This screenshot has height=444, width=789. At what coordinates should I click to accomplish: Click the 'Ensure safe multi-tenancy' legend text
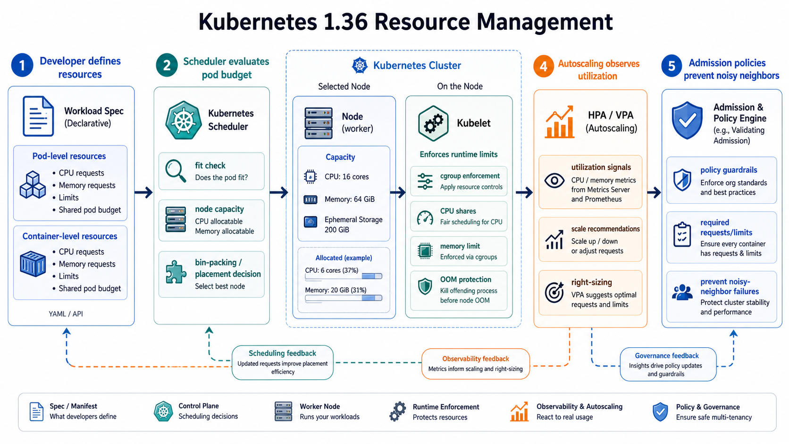(x=713, y=417)
